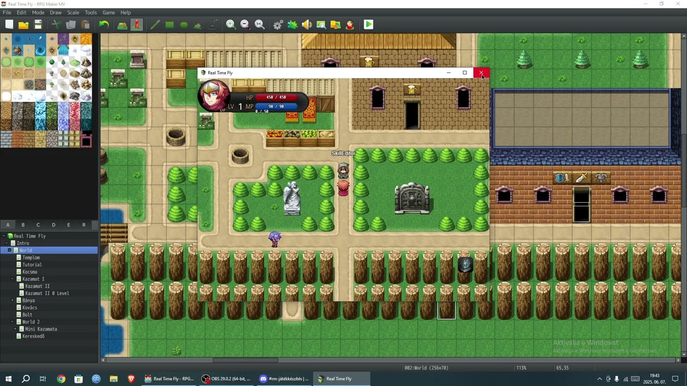Select the Kereskedő map
Image resolution: width=687 pixels, height=386 pixels.
pyautogui.click(x=33, y=336)
